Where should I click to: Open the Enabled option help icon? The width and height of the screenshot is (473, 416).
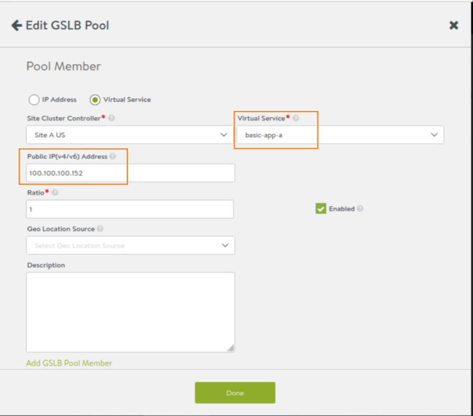(360, 209)
